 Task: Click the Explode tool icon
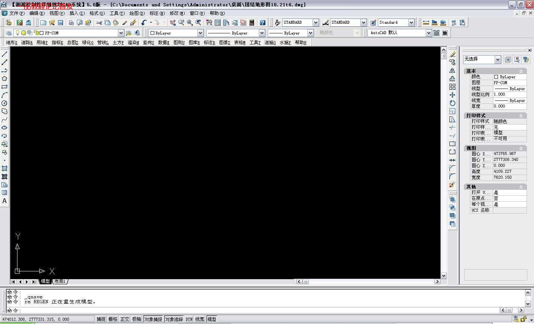click(x=452, y=185)
